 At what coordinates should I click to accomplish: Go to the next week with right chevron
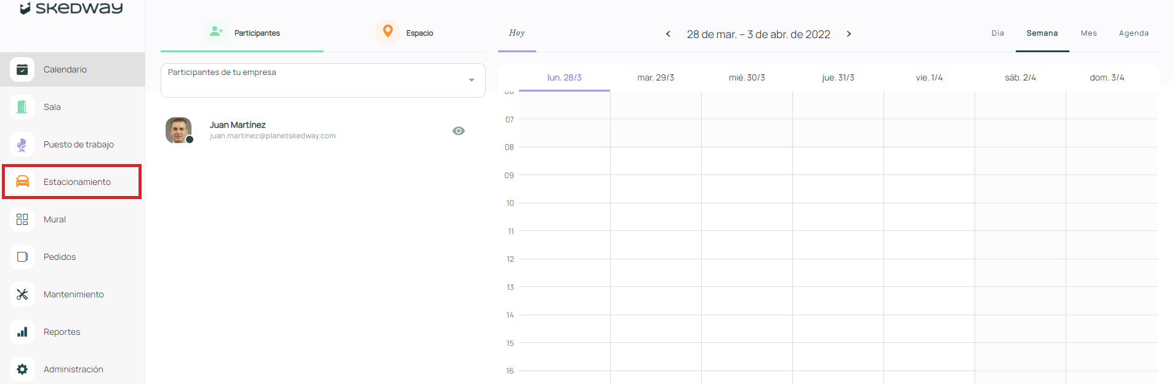(849, 34)
